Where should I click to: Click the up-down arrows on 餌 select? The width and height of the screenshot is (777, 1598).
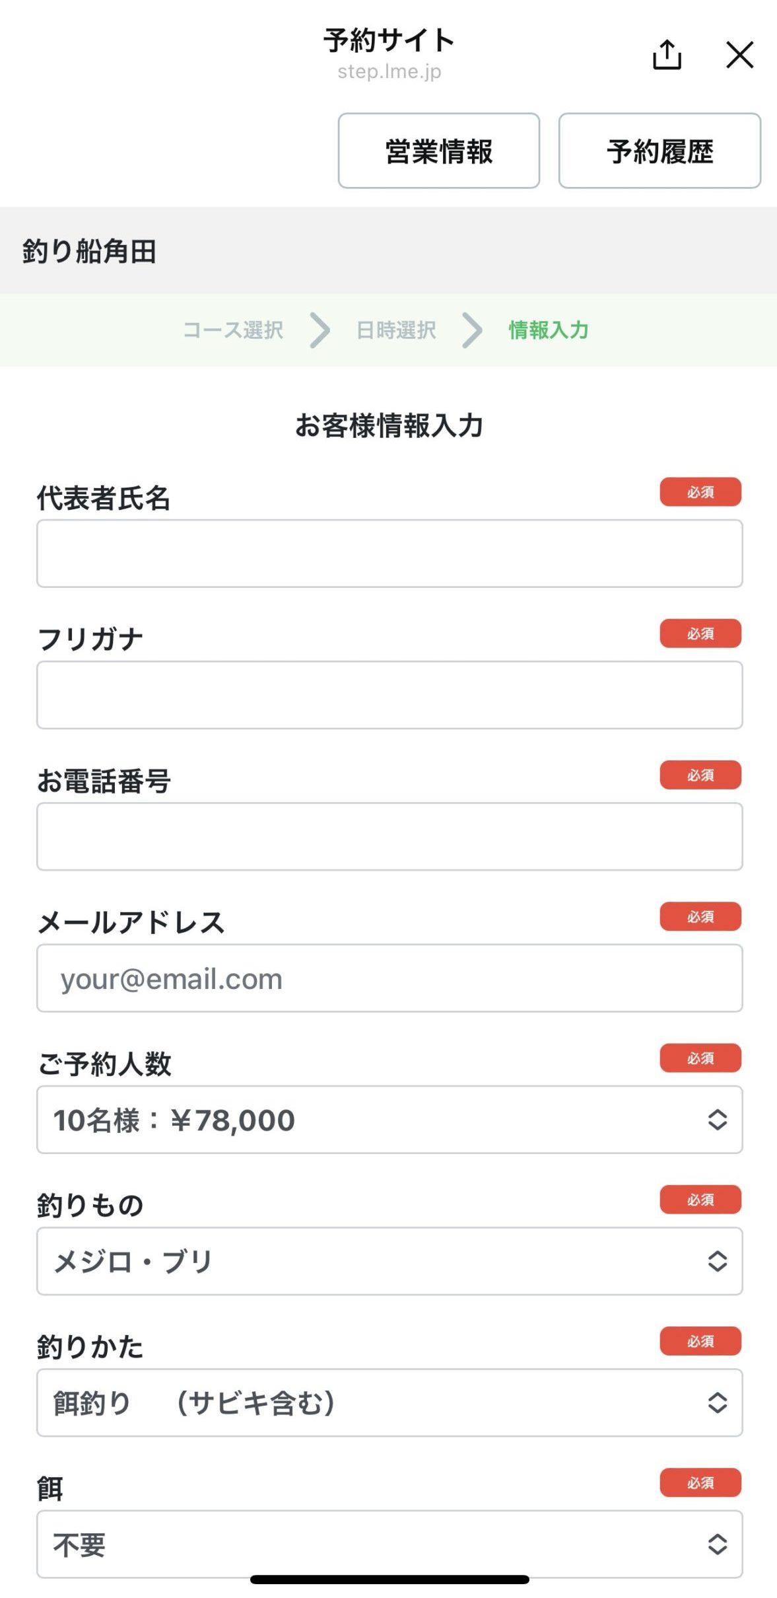click(x=718, y=1544)
